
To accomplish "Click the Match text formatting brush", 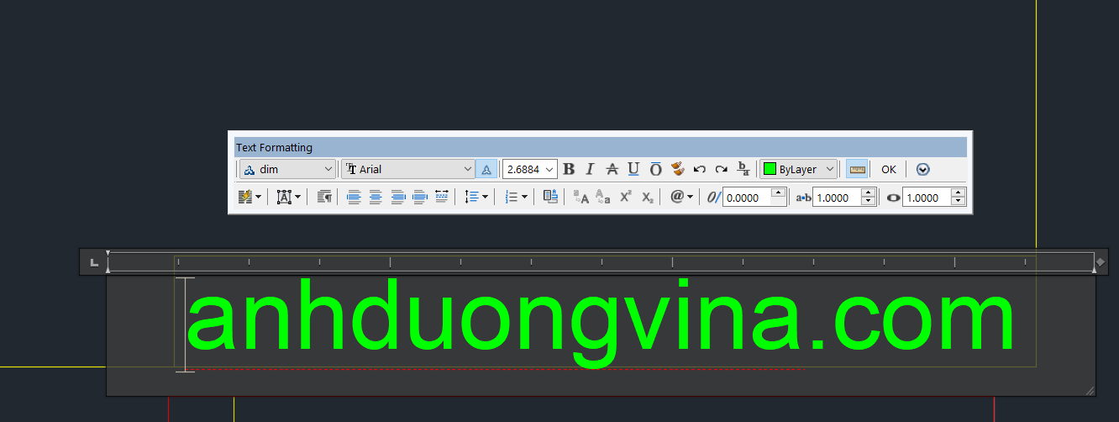I will point(677,169).
